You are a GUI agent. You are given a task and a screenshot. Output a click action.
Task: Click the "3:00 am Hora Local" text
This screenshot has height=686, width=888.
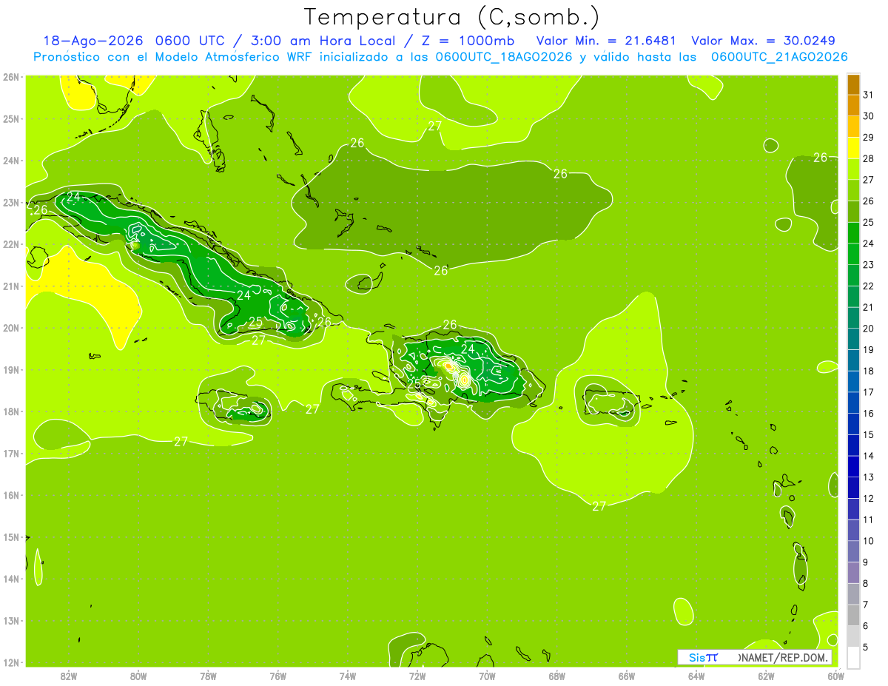pos(321,41)
